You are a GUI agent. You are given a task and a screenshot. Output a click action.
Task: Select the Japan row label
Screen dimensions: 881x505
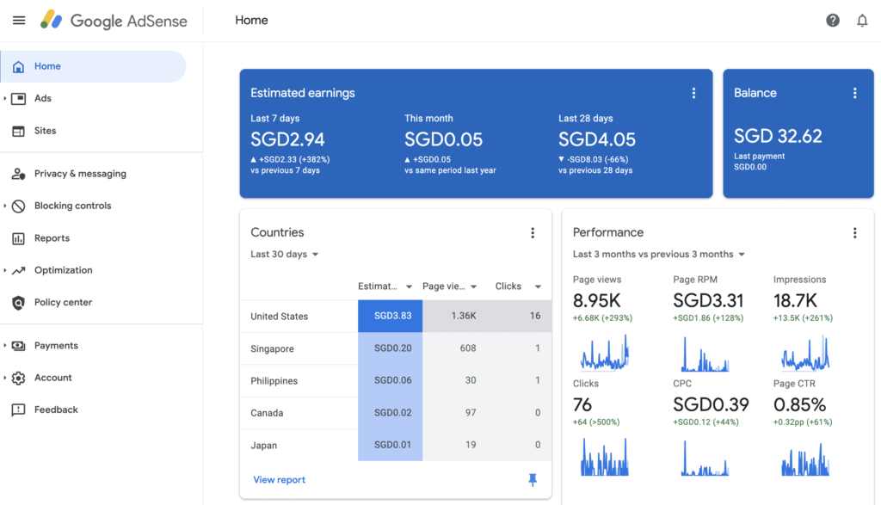pyautogui.click(x=263, y=446)
